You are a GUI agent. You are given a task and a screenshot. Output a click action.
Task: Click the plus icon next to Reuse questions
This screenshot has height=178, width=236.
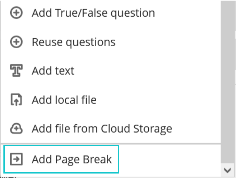tap(16, 42)
